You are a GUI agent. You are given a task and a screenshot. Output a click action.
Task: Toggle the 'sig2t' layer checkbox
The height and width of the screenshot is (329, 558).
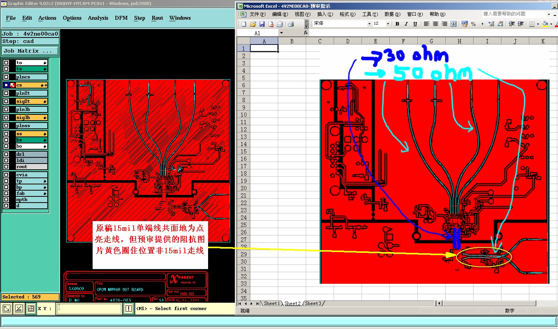click(6, 101)
